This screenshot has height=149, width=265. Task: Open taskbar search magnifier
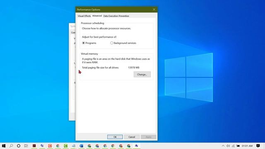pos(11,146)
